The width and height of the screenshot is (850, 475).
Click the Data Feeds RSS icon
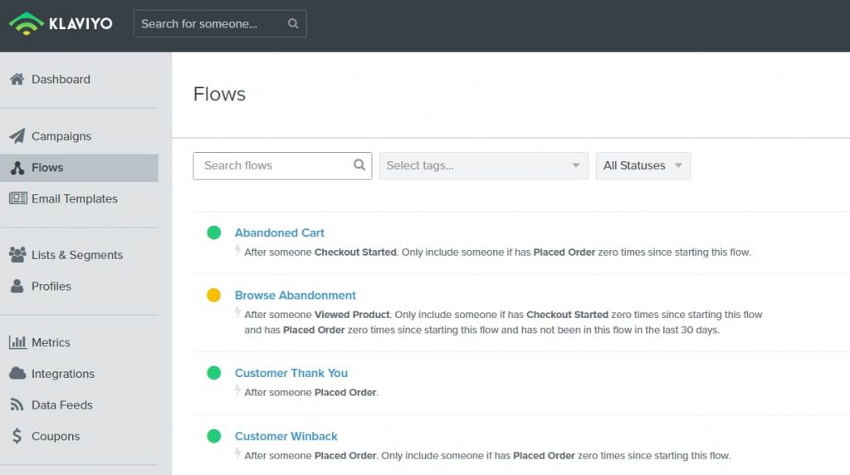[x=17, y=405]
